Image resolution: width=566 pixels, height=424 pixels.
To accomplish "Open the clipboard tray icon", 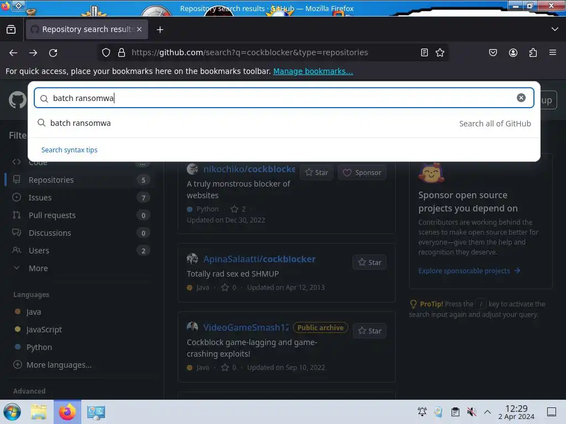I will click(455, 412).
